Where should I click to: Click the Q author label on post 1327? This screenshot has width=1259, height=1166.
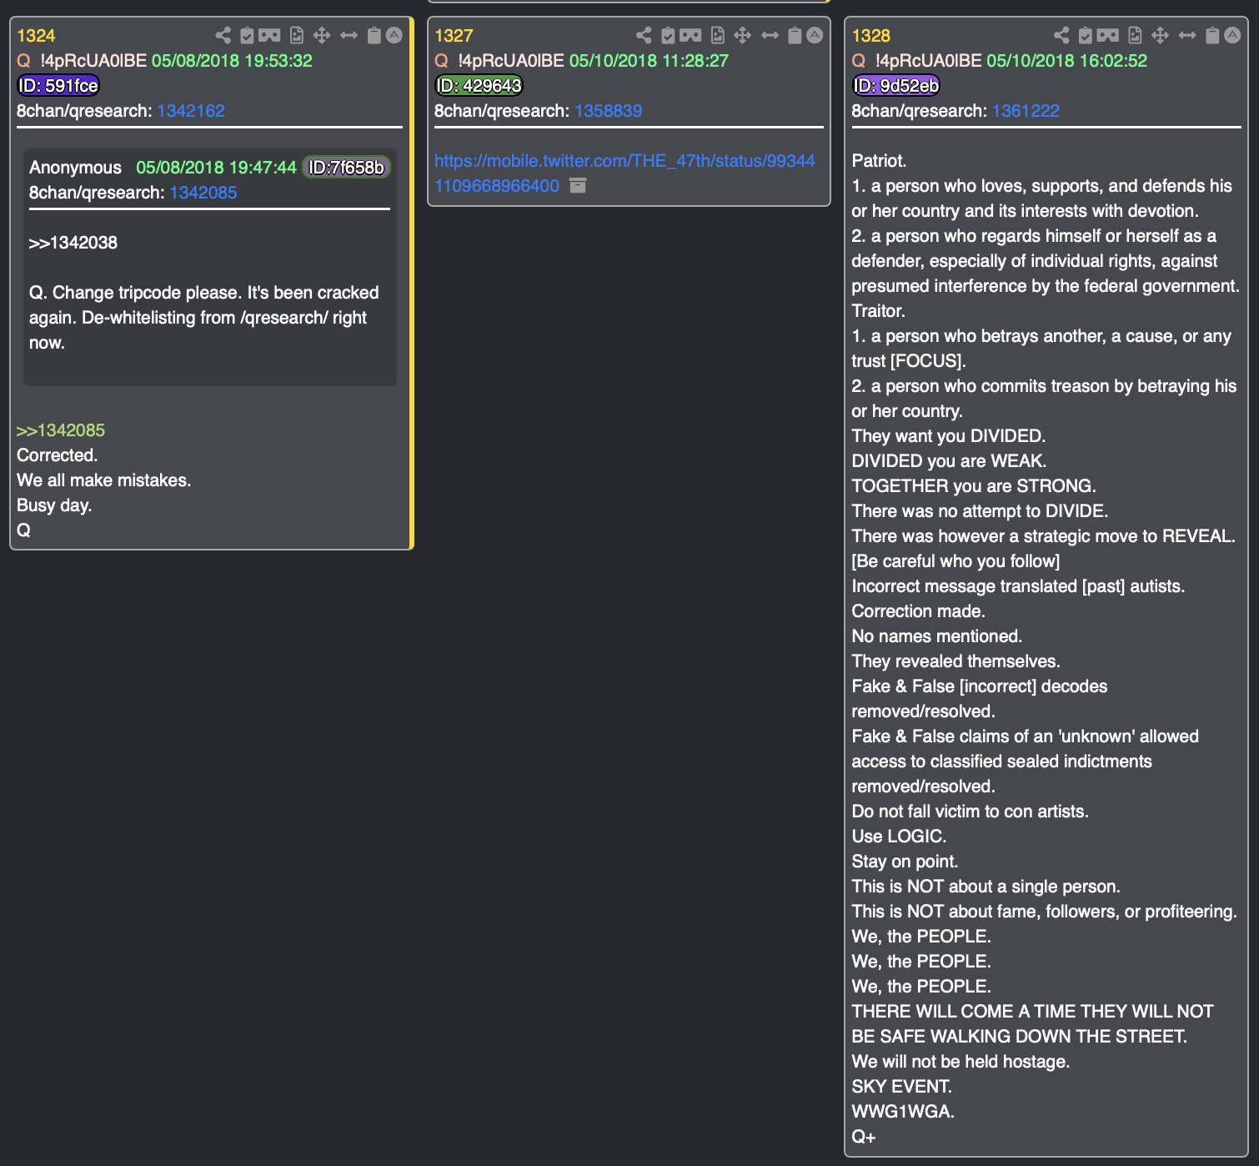pyautogui.click(x=441, y=61)
